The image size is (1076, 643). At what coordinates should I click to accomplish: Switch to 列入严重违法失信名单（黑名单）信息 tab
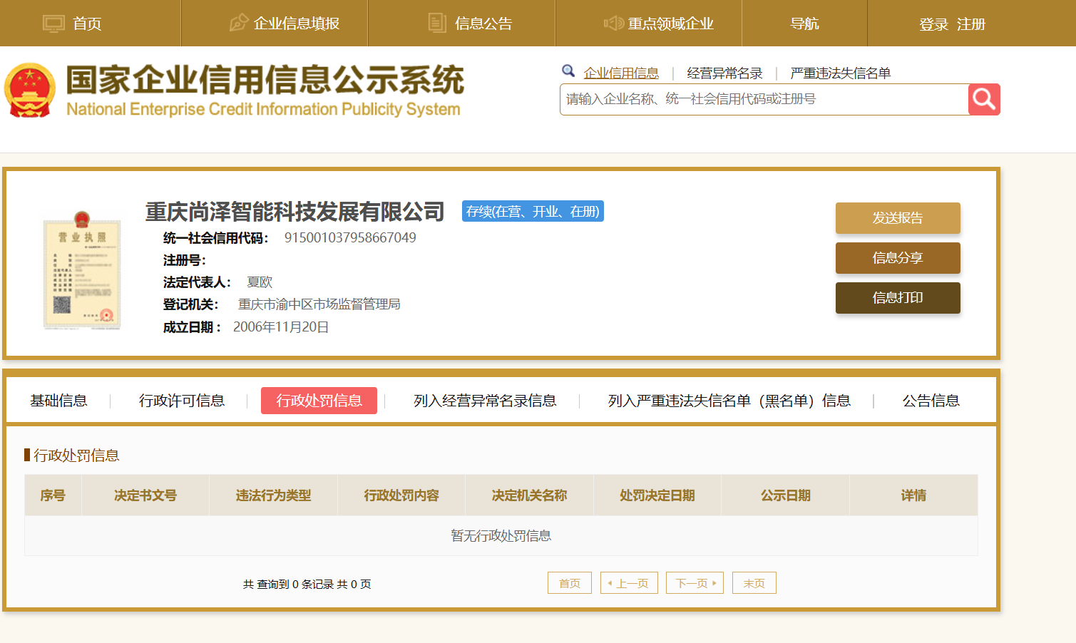[729, 401]
